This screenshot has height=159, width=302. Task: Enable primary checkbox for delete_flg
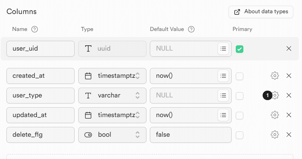[240, 135]
